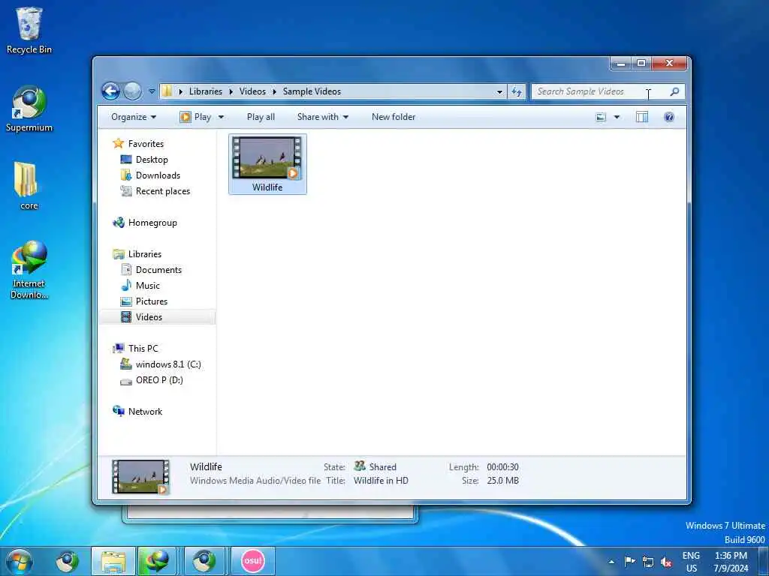Expand the Play dropdown arrow
Viewport: 769px width, 576px height.
point(221,117)
